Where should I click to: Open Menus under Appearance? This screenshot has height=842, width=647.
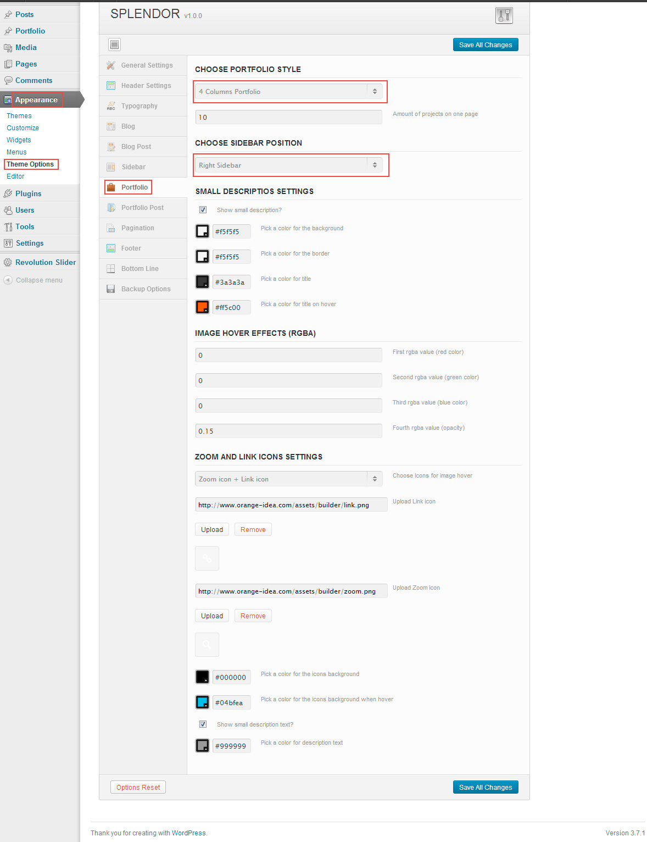16,152
